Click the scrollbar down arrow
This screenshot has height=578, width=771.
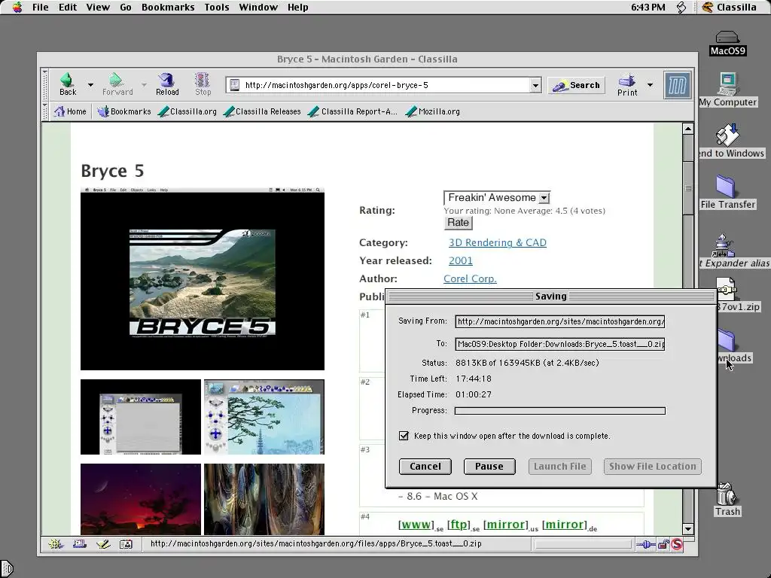pos(688,529)
